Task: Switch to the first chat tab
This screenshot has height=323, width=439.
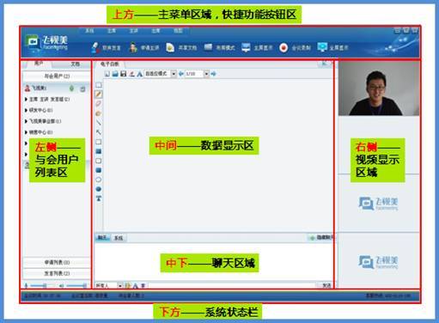Action: point(102,238)
